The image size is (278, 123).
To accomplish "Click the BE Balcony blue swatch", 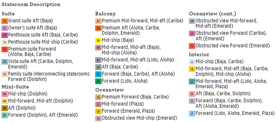I will (x=98, y=74).
